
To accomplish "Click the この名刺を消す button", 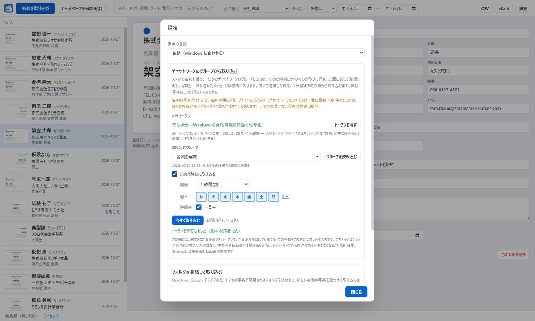I will point(514,255).
